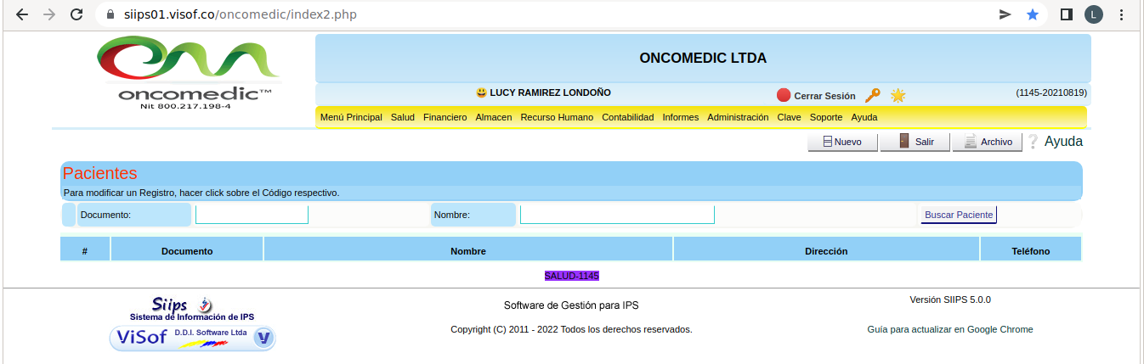Open the Informes menu
Image resolution: width=1144 pixels, height=364 pixels.
coord(680,117)
